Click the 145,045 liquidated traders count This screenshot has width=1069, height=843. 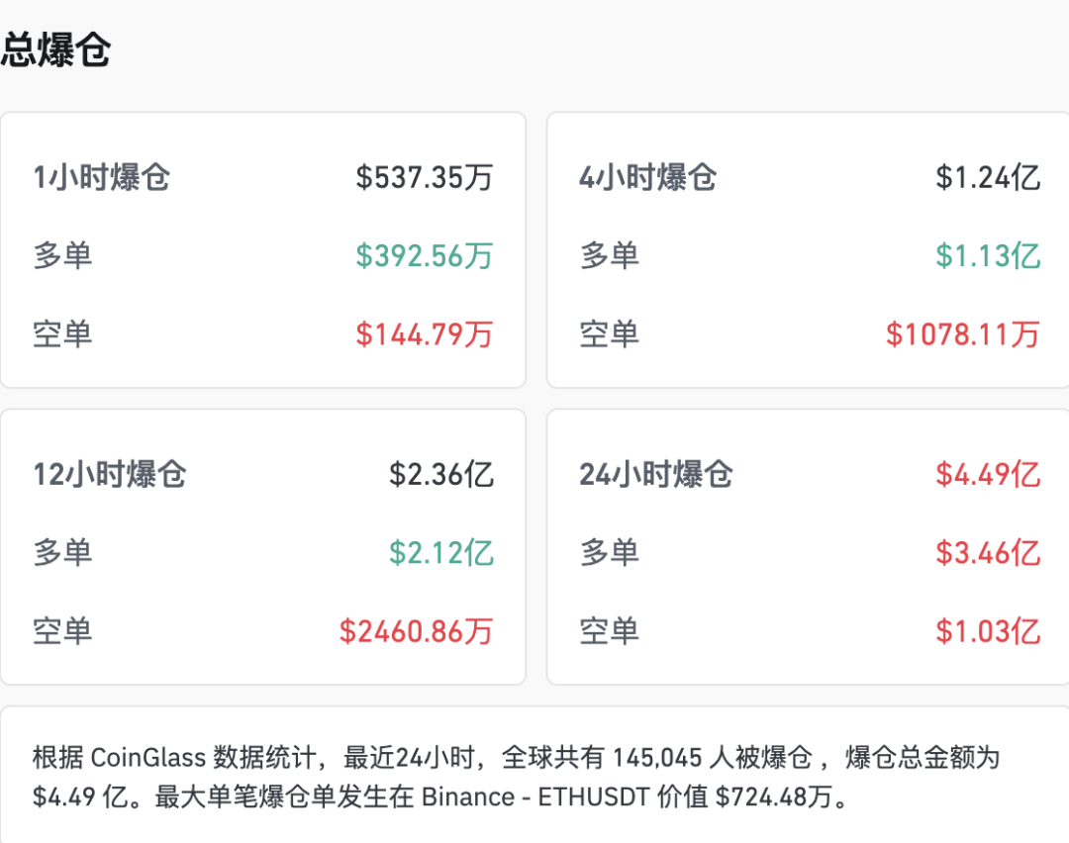point(657,757)
